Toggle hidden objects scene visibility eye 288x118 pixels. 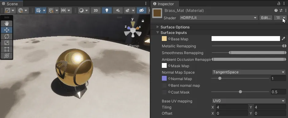click(x=142, y=10)
